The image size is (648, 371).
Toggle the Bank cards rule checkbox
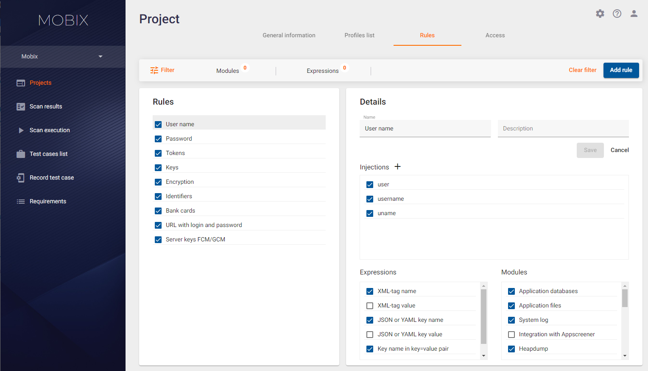pos(158,211)
